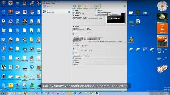Image resolution: width=170 pixels, height=95 pixels.
Task: Click the Intel PRO/1000 adapter text
Action: [x=85, y=51]
